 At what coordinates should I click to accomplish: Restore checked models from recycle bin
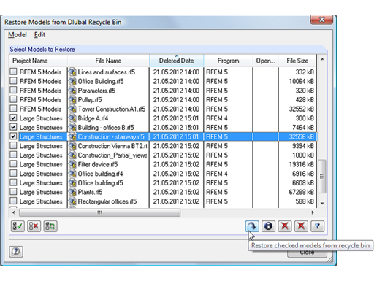(x=252, y=226)
